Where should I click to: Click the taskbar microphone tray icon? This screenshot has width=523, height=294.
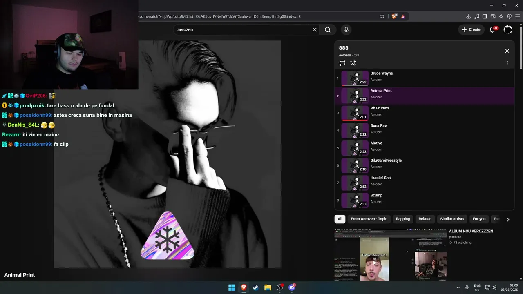pyautogui.click(x=467, y=287)
